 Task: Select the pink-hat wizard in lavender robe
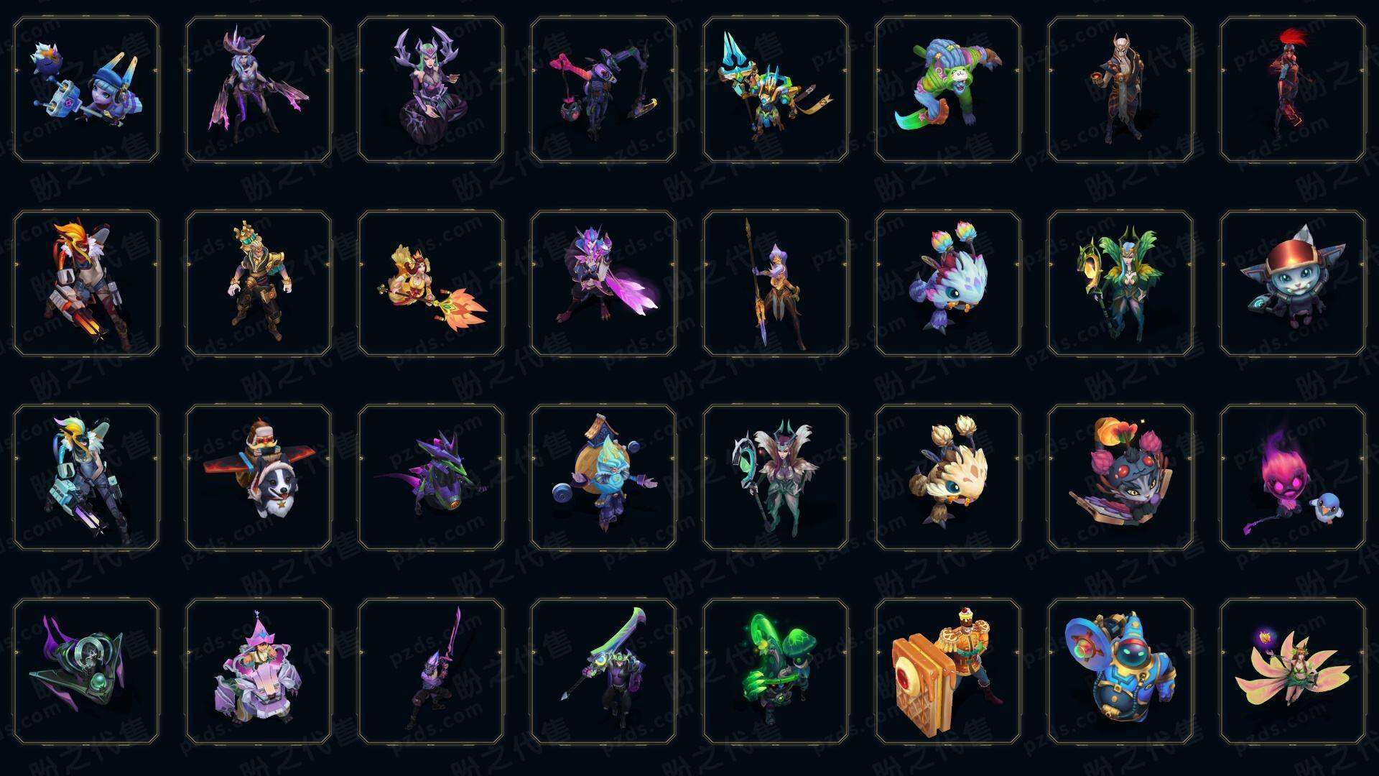click(259, 671)
